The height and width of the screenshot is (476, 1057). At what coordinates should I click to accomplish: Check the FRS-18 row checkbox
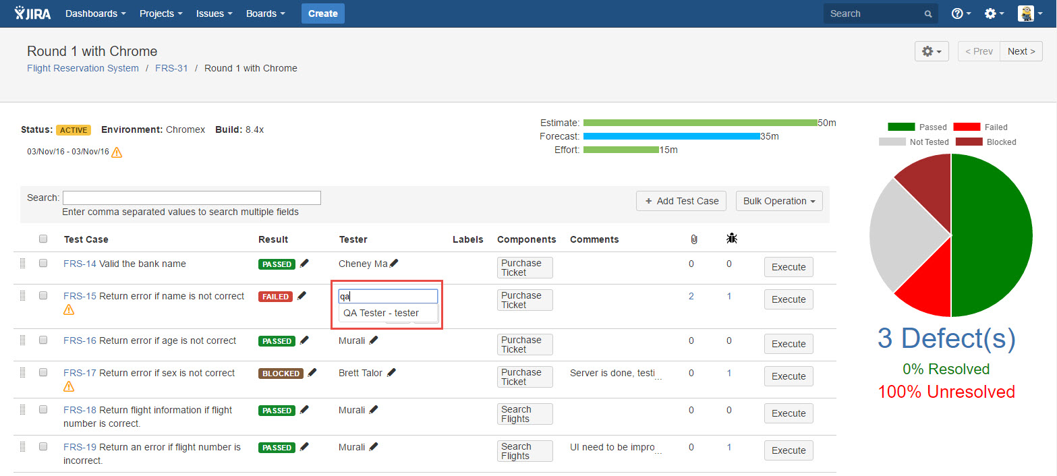(43, 410)
